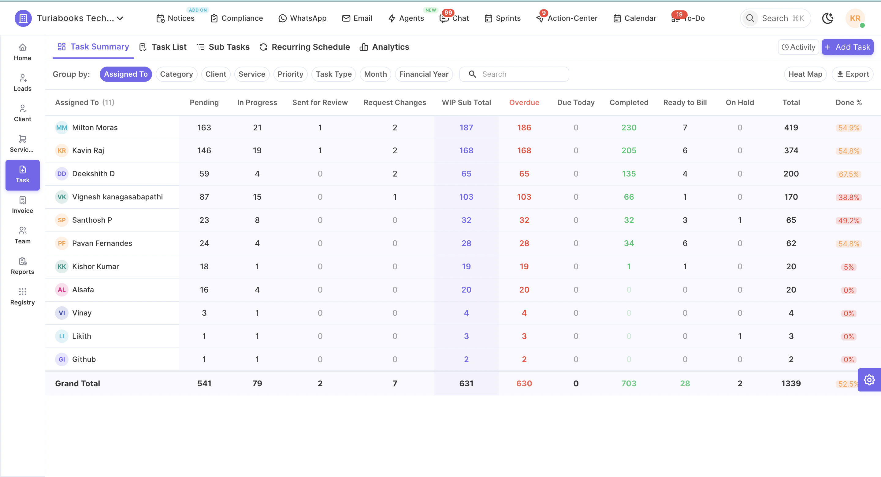Group tasks by Client
Screen dimensions: 881x477
[216, 74]
